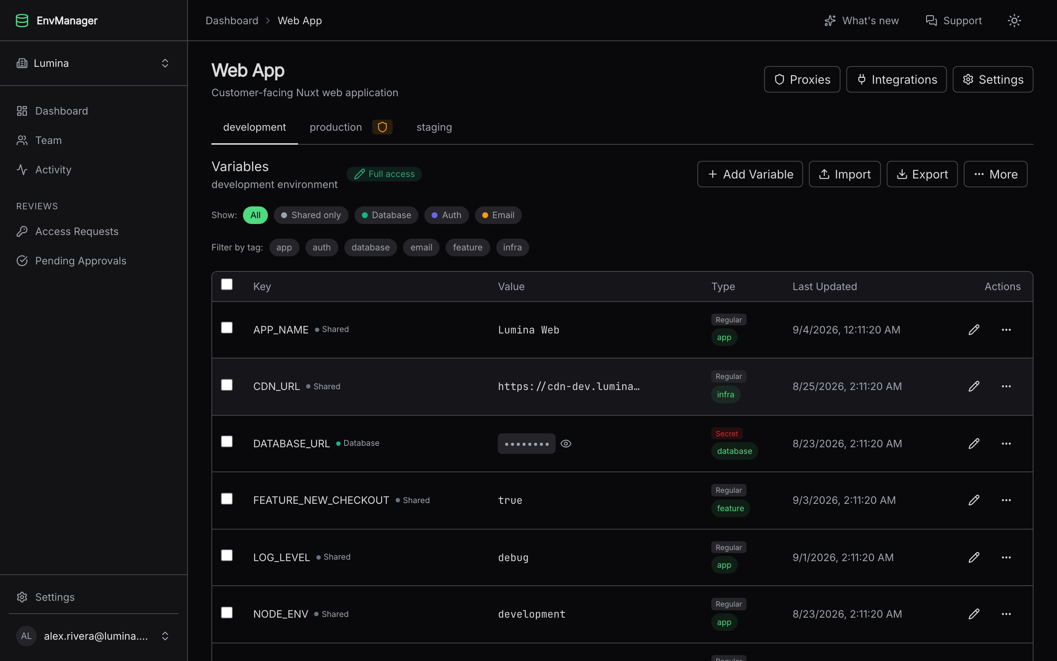Open actions menu for DATABASE_URL row

click(1006, 444)
